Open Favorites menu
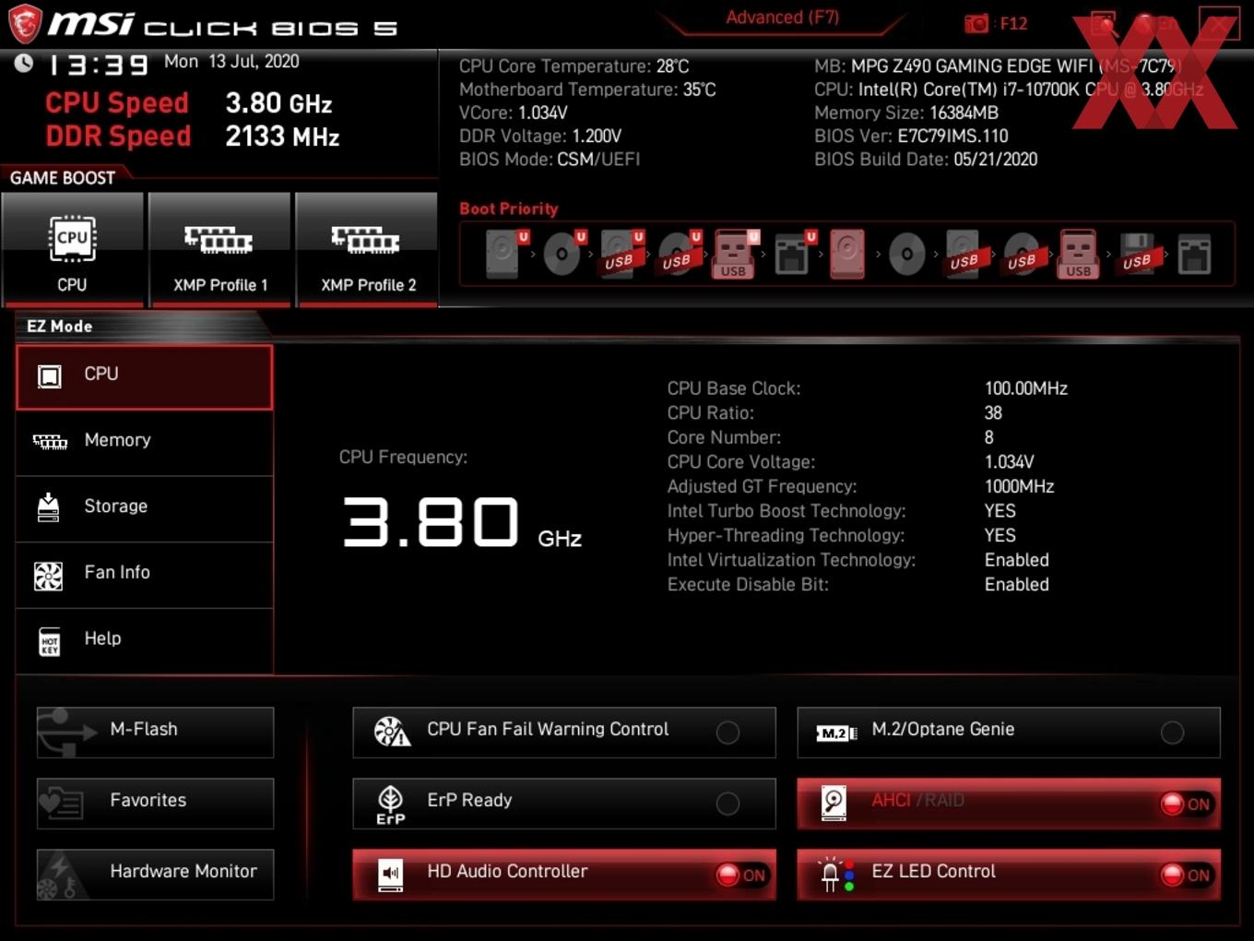This screenshot has width=1254, height=941. [x=155, y=804]
